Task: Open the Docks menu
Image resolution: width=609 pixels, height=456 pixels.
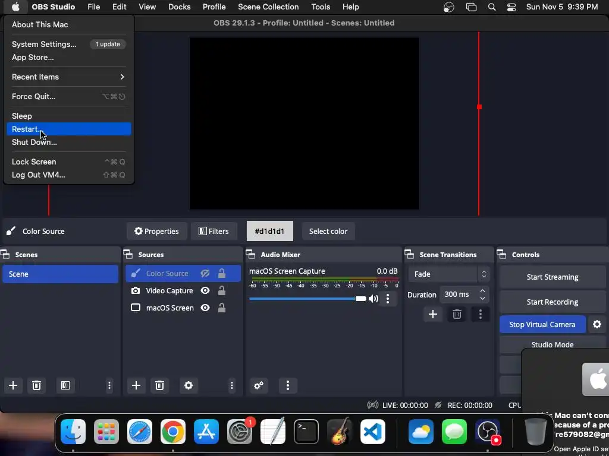Action: tap(180, 7)
